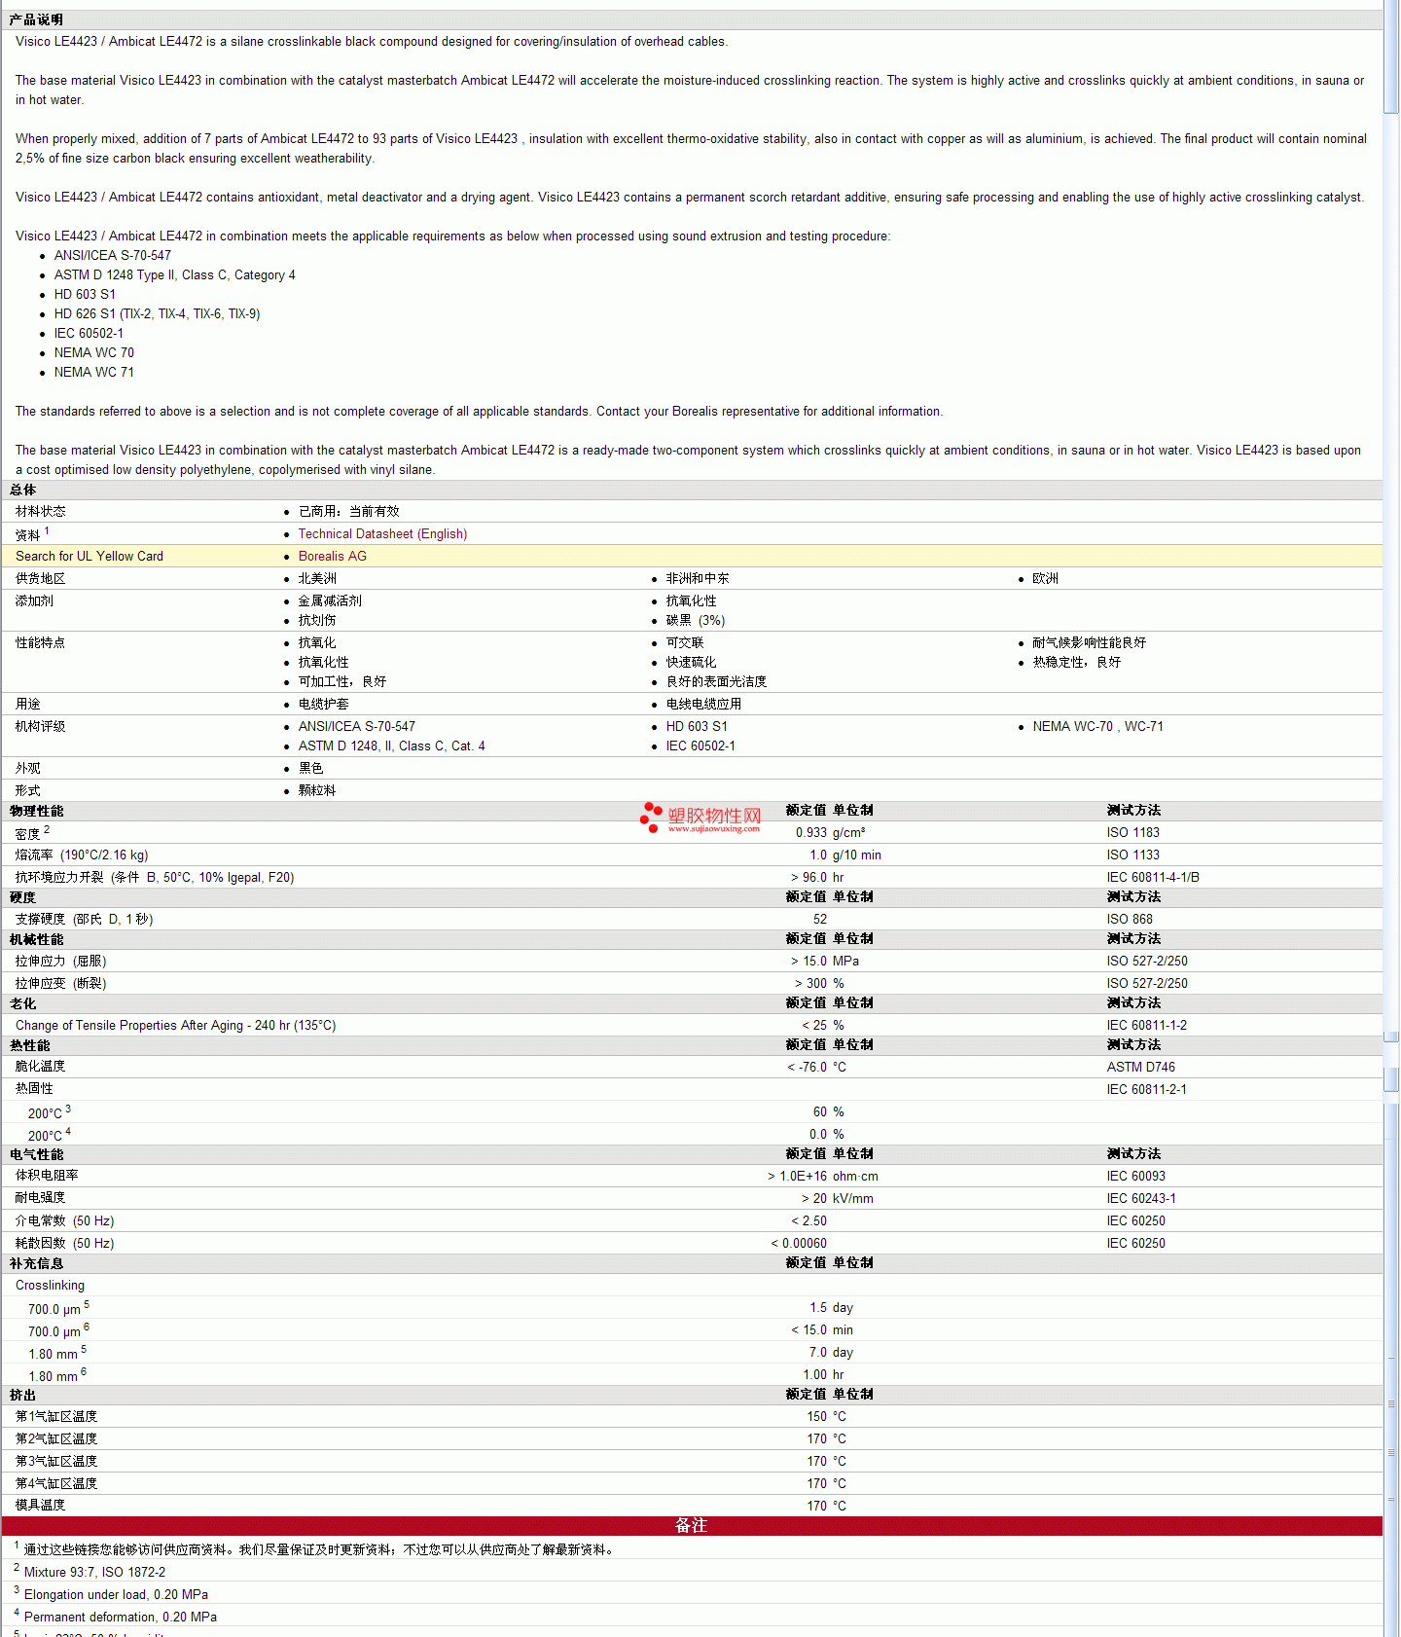Image resolution: width=1401 pixels, height=1637 pixels.
Task: Click the 黑色 appearance value
Action: pyautogui.click(x=310, y=768)
